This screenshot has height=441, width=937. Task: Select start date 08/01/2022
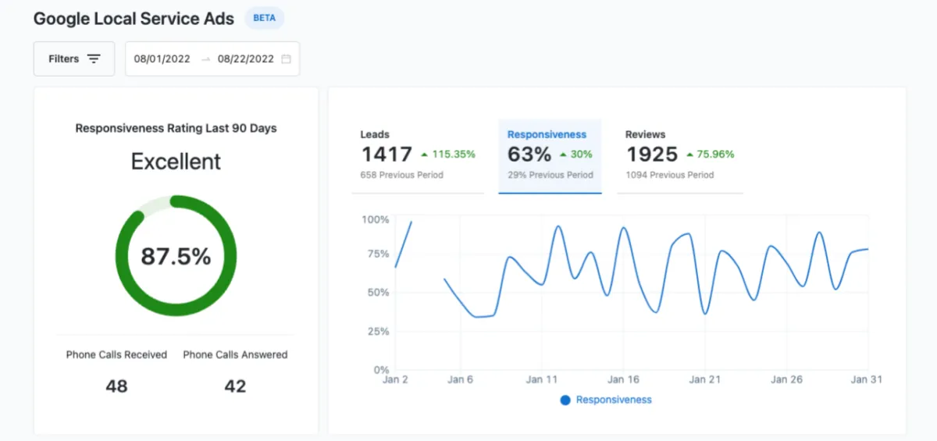(x=162, y=59)
